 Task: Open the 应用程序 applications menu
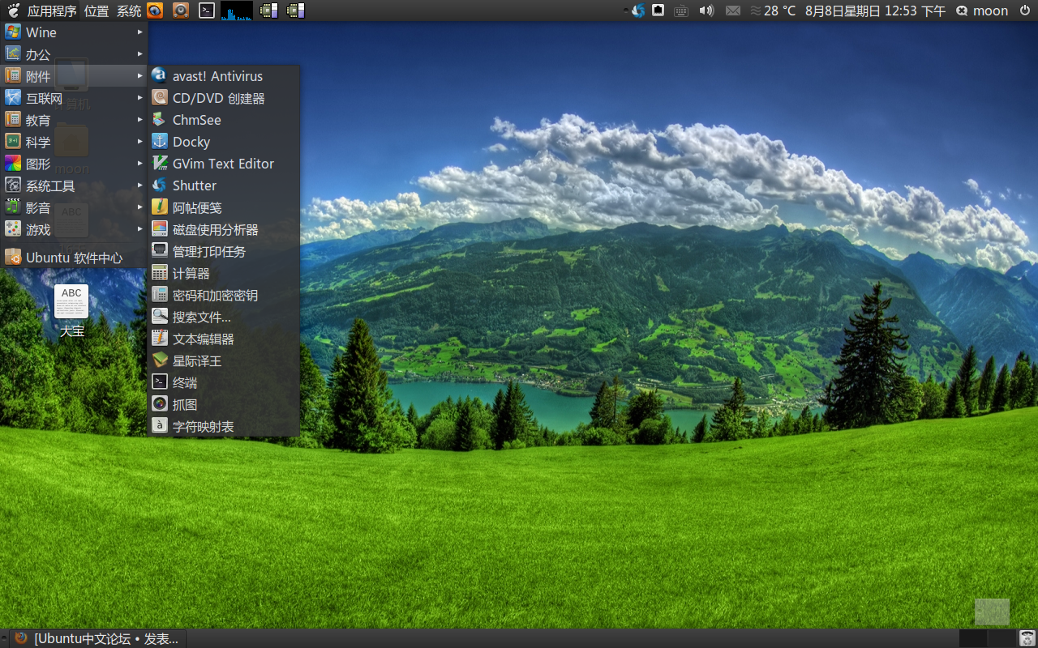pyautogui.click(x=52, y=11)
